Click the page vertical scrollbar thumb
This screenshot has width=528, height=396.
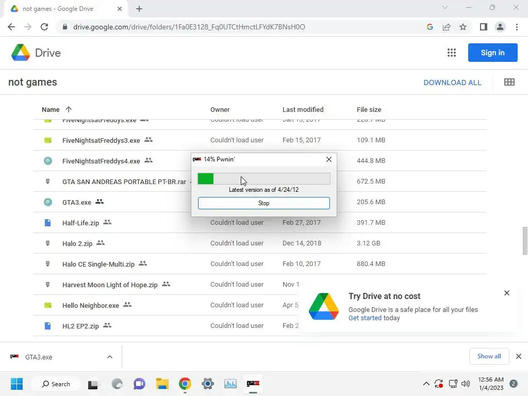coord(524,241)
